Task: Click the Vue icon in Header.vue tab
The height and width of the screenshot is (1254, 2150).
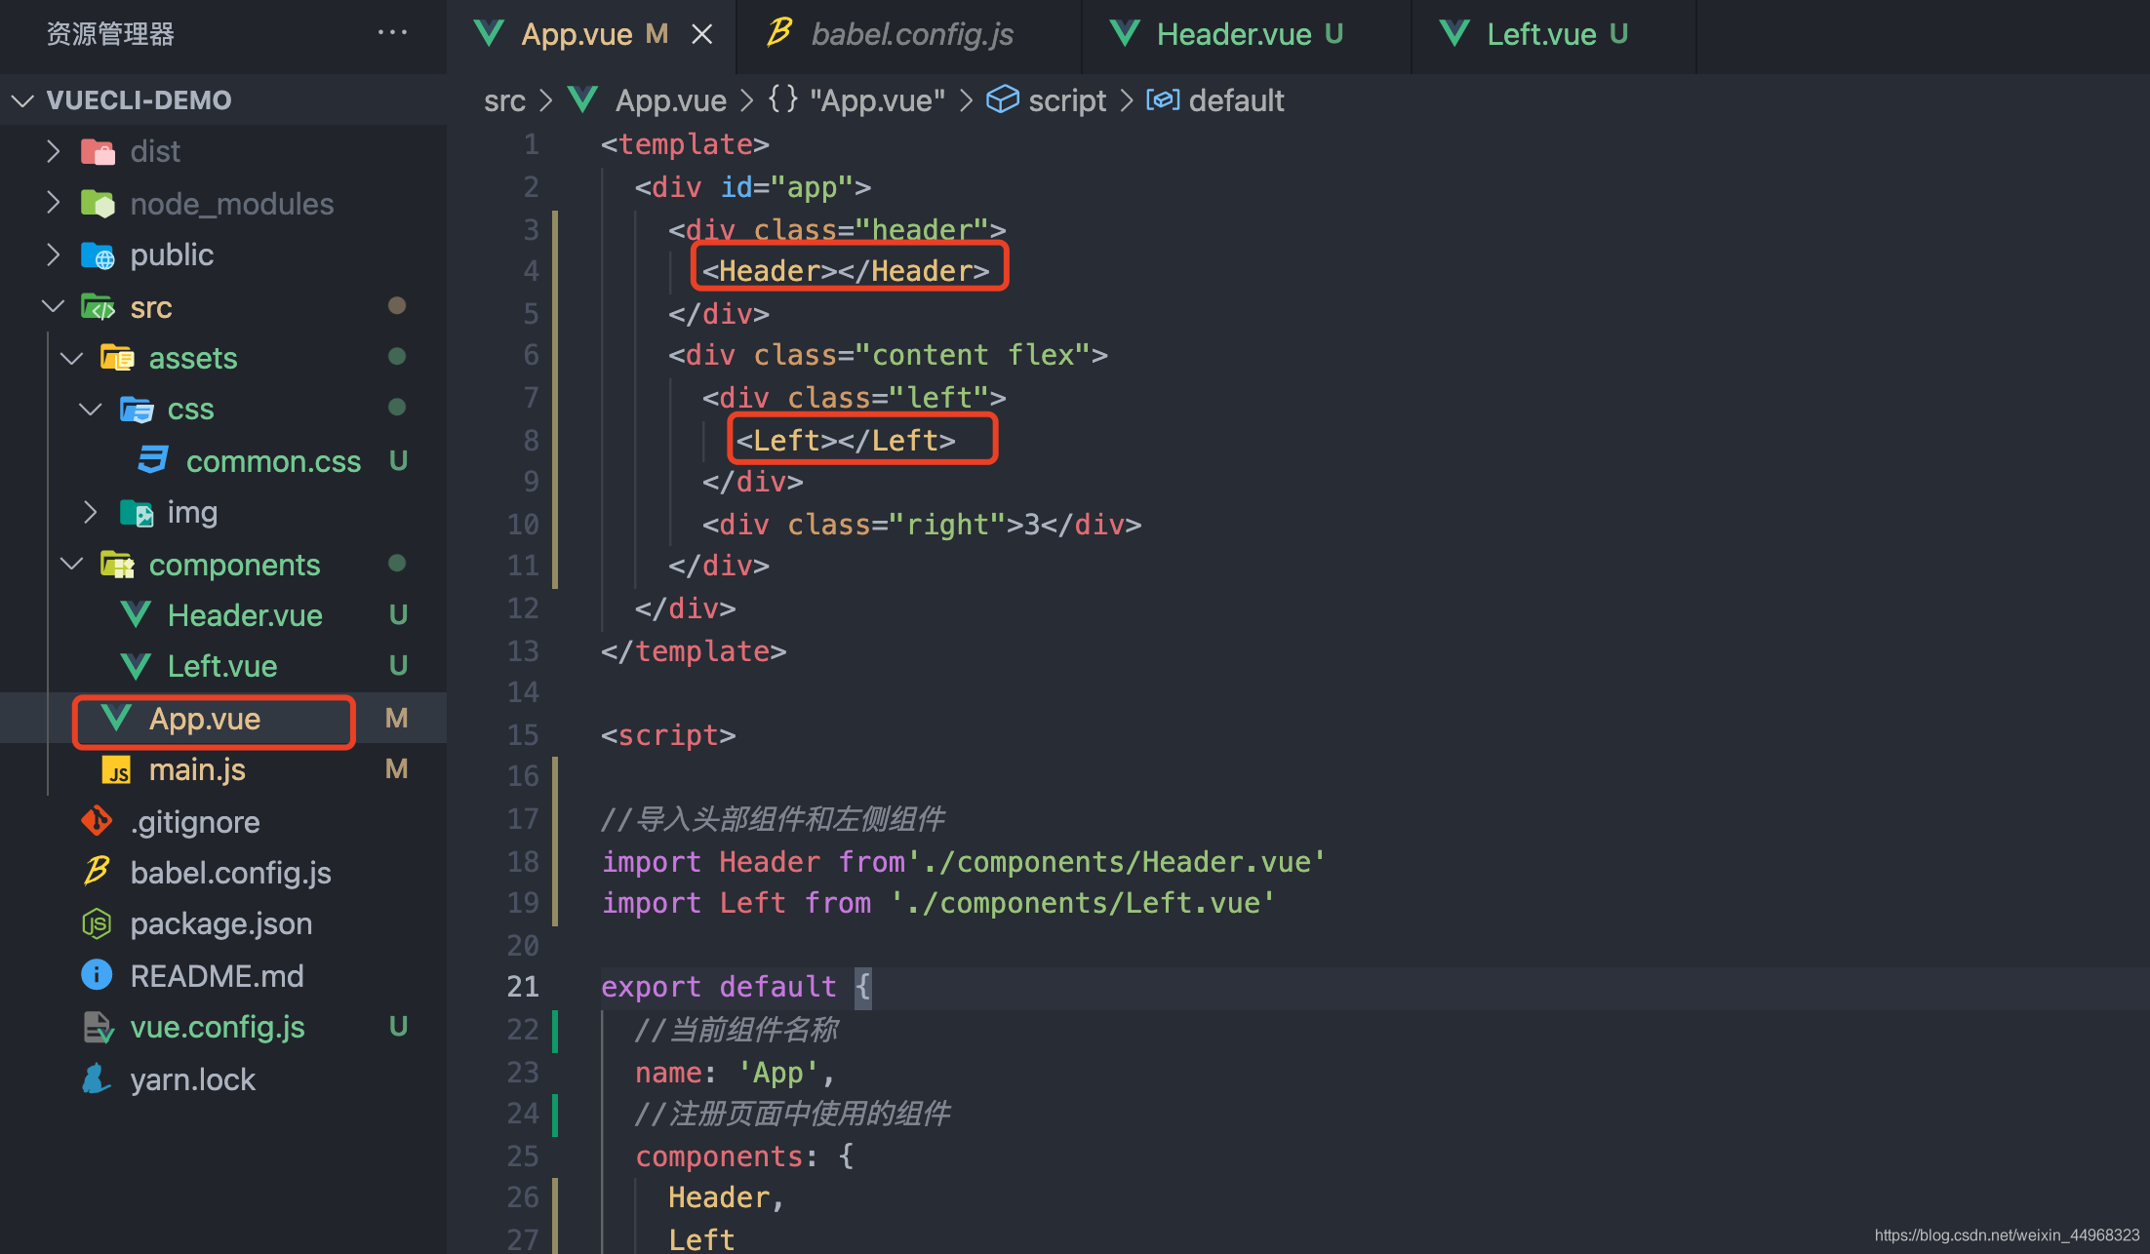Action: pyautogui.click(x=1125, y=34)
